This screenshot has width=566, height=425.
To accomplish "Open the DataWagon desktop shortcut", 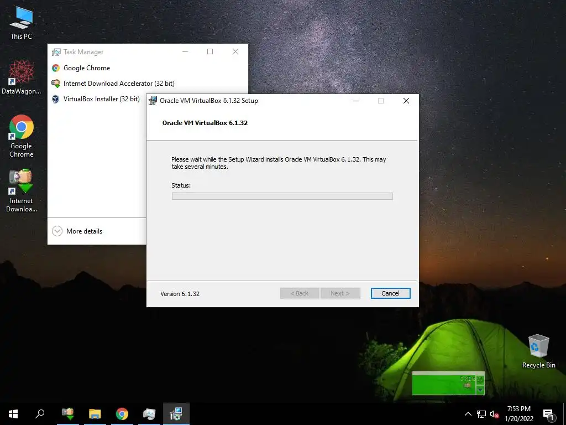I will pyautogui.click(x=22, y=77).
